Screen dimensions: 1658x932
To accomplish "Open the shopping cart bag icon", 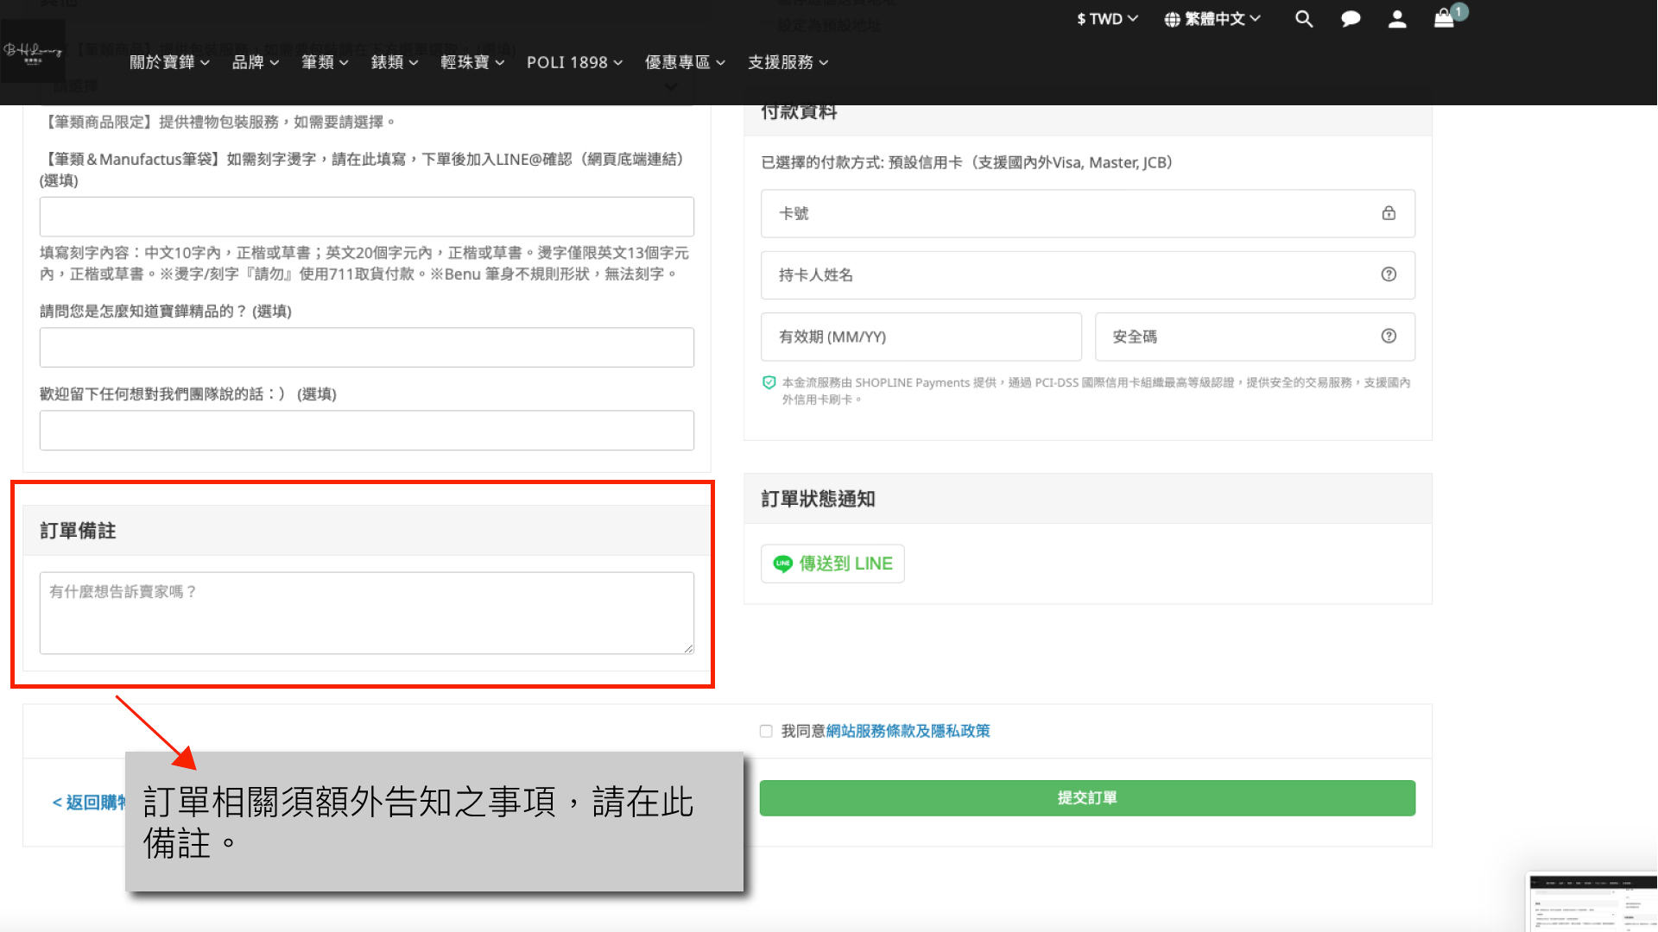I will 1445,19.
